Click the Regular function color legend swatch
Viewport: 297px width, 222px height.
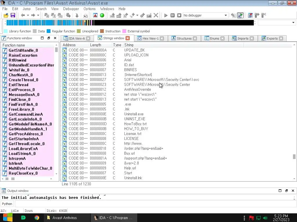pyautogui.click(x=48, y=31)
